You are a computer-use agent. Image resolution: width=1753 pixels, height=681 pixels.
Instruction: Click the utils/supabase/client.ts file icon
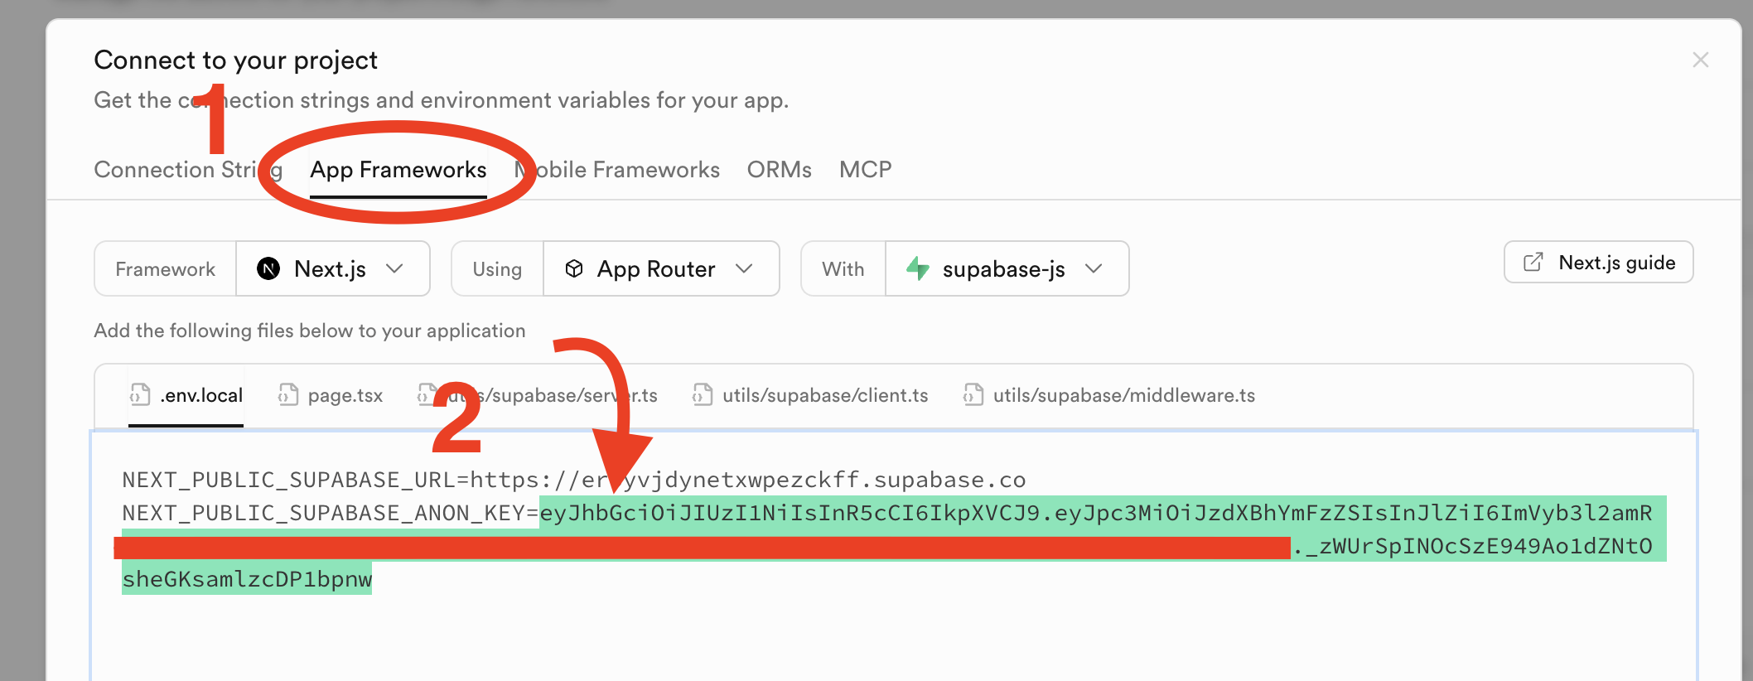coord(703,394)
